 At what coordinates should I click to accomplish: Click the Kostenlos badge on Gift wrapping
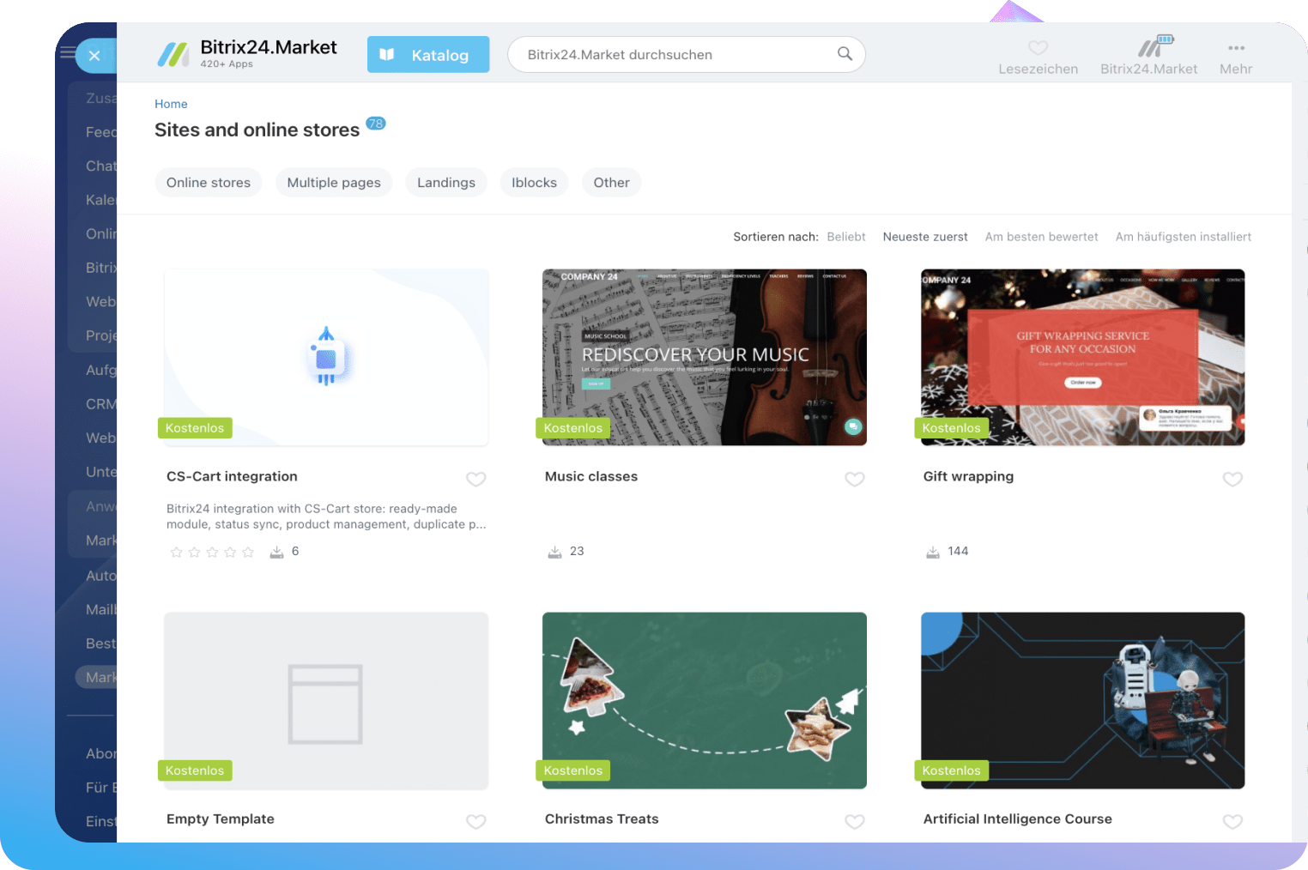952,428
